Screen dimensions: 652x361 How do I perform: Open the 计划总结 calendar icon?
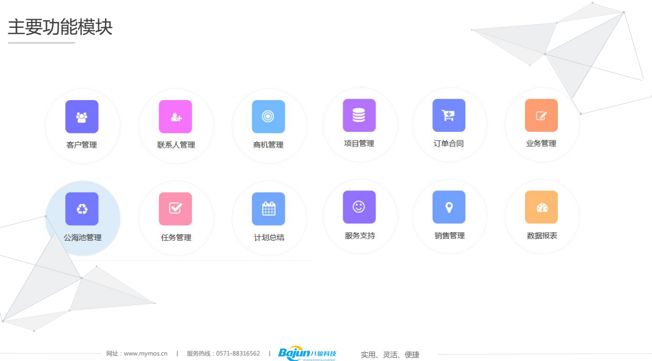(x=268, y=209)
